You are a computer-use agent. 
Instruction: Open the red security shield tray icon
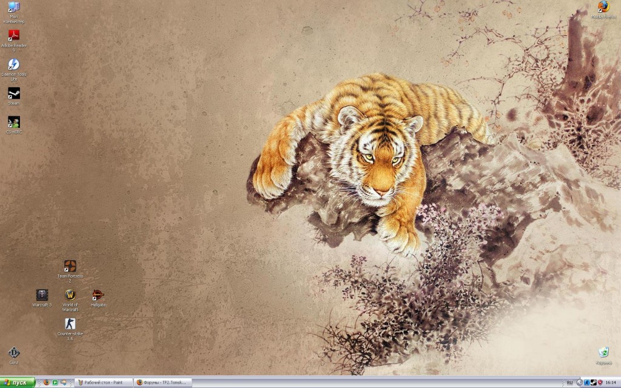click(x=600, y=383)
